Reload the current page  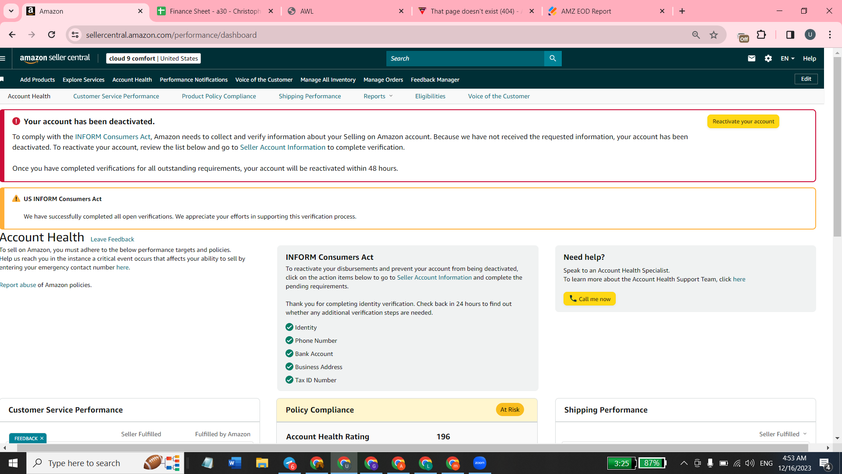tap(51, 35)
